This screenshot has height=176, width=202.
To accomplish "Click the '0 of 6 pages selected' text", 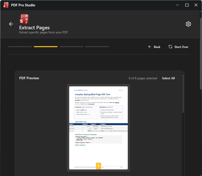I will pyautogui.click(x=143, y=78).
